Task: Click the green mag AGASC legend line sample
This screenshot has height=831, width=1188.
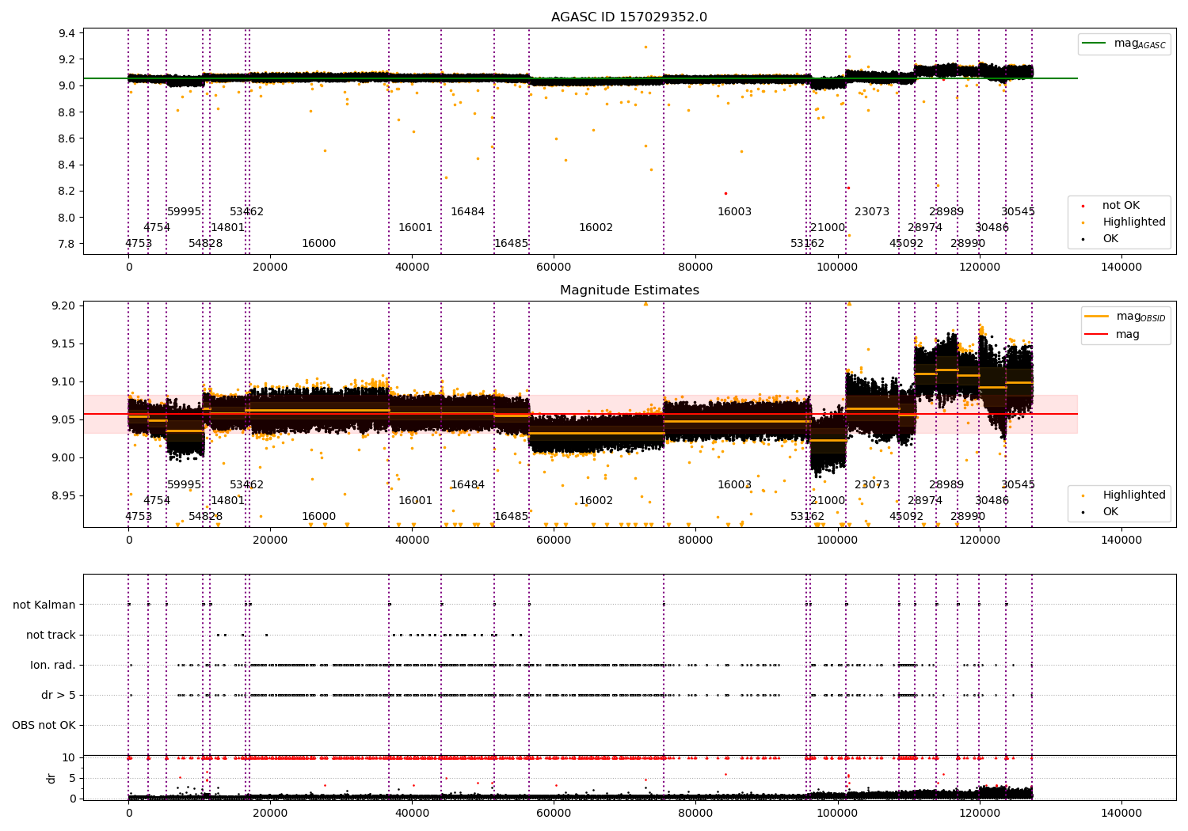Action: tap(1095, 44)
